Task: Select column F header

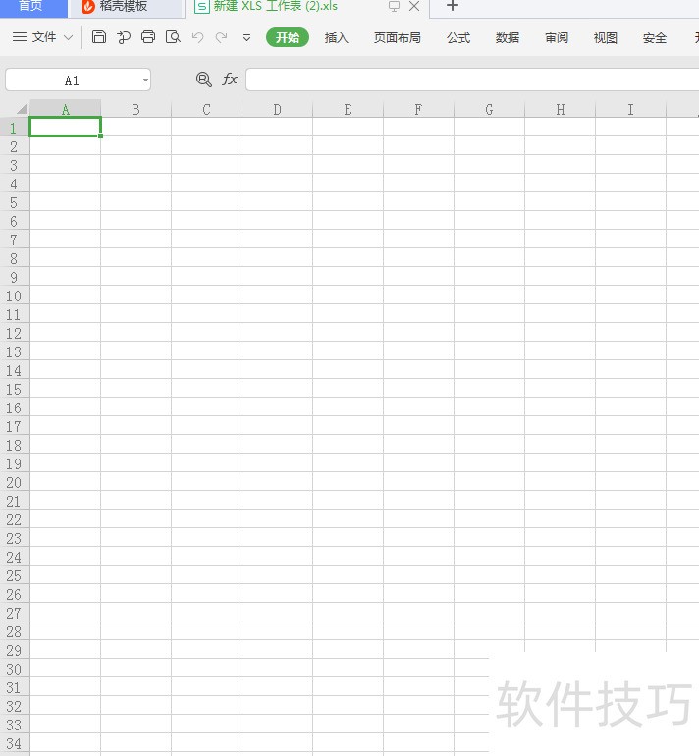Action: click(x=418, y=109)
